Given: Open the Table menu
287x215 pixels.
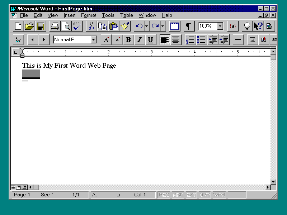Looking at the screenshot, I should pyautogui.click(x=126, y=15).
